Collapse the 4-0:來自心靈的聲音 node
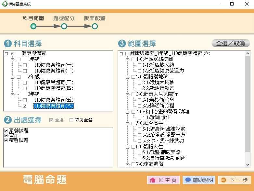The height and width of the screenshot is (191, 254). 127,112
